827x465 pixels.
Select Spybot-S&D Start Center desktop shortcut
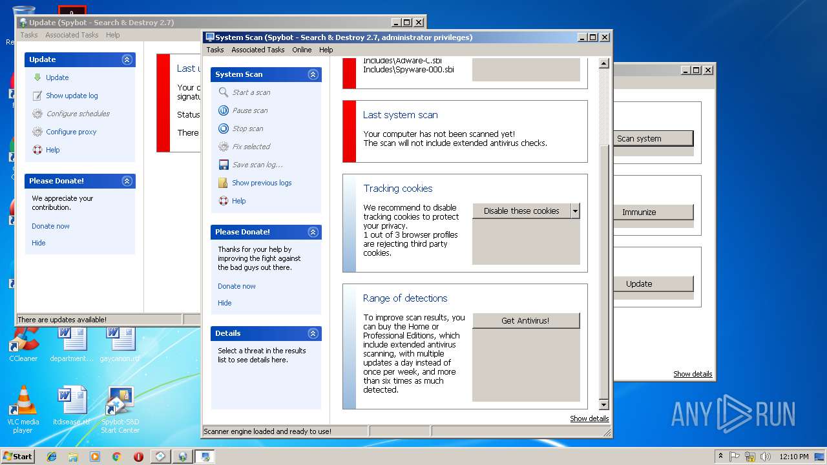click(x=120, y=410)
